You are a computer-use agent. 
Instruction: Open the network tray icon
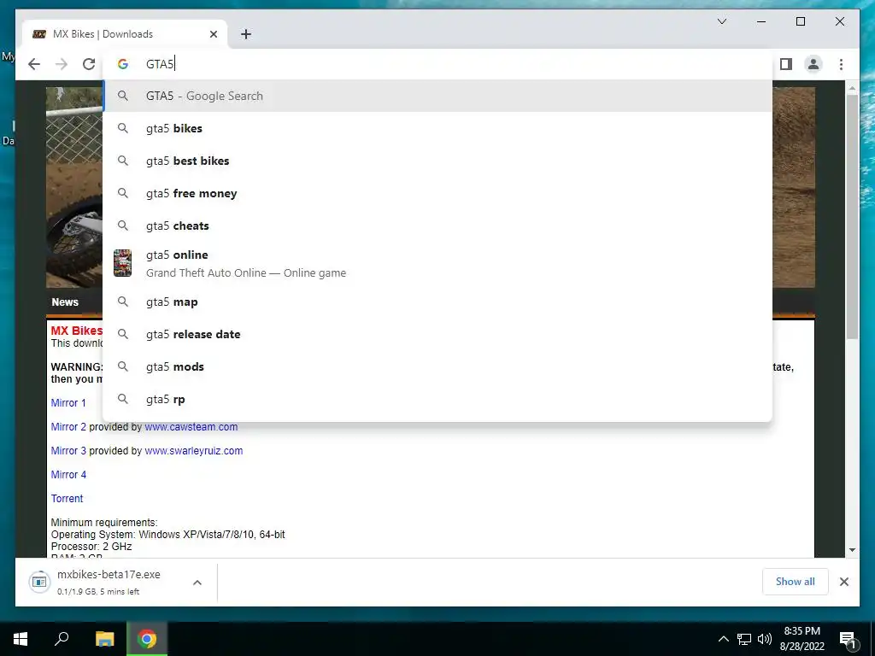pyautogui.click(x=744, y=639)
